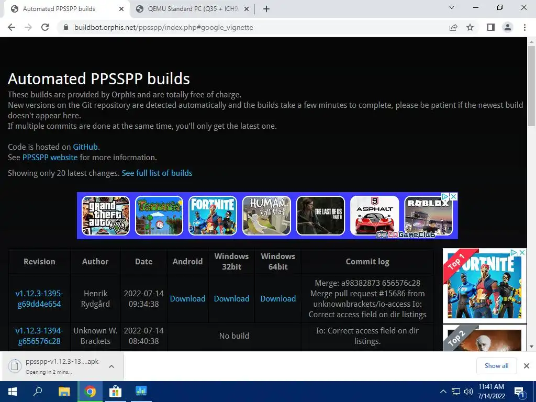This screenshot has height=402, width=536.
Task: Close the QEMU Standard PC tab
Action: point(247,9)
